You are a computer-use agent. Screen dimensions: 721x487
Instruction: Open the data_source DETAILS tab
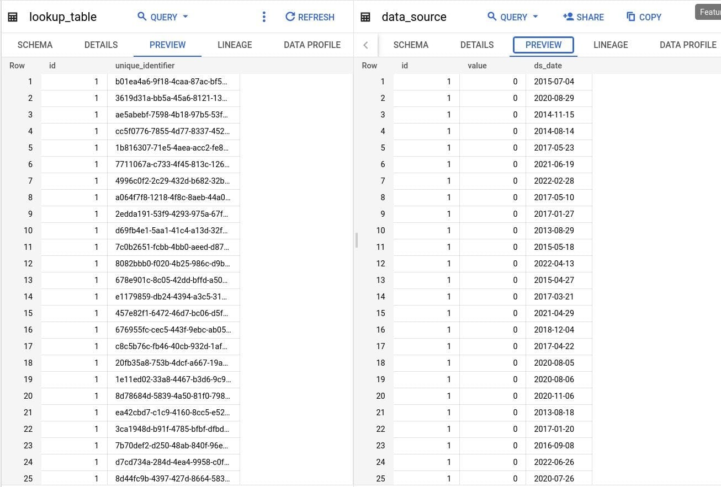point(477,45)
